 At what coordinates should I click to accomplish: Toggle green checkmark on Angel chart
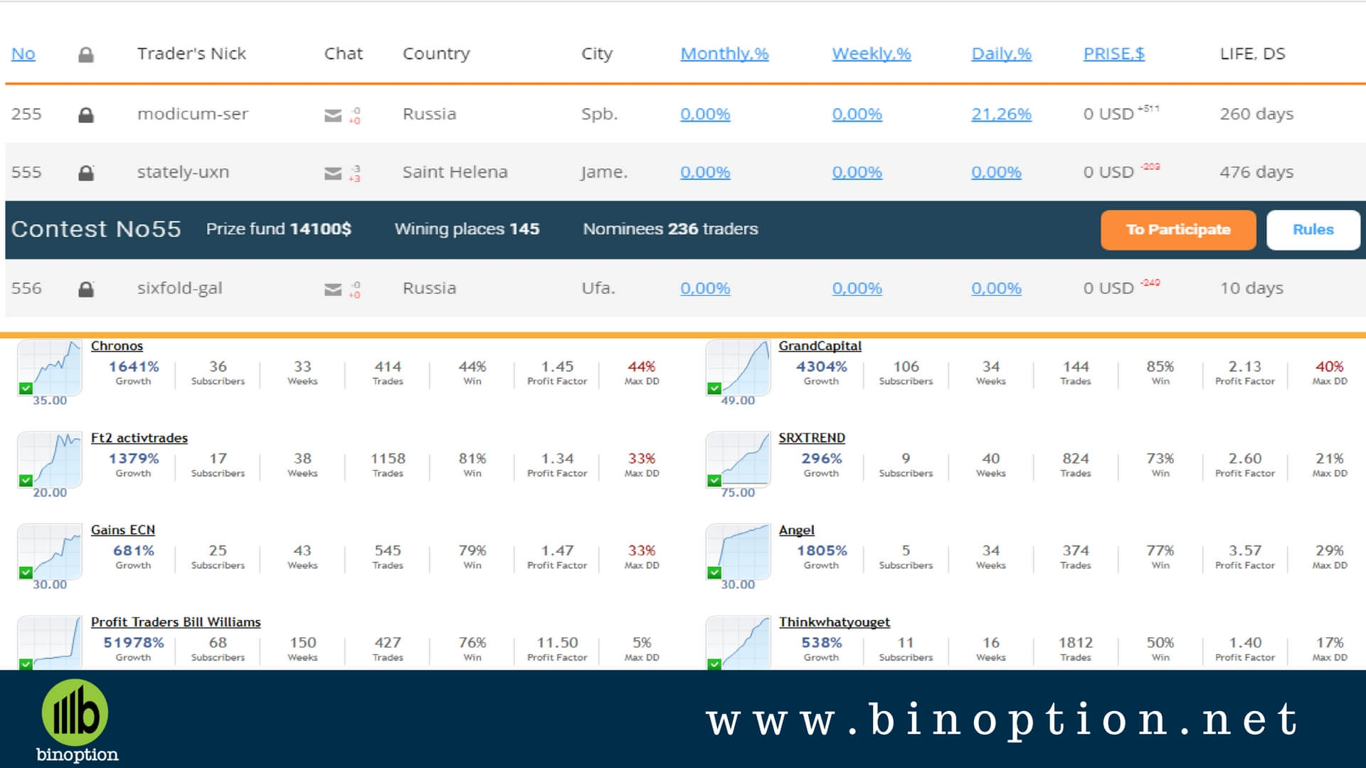pos(714,572)
